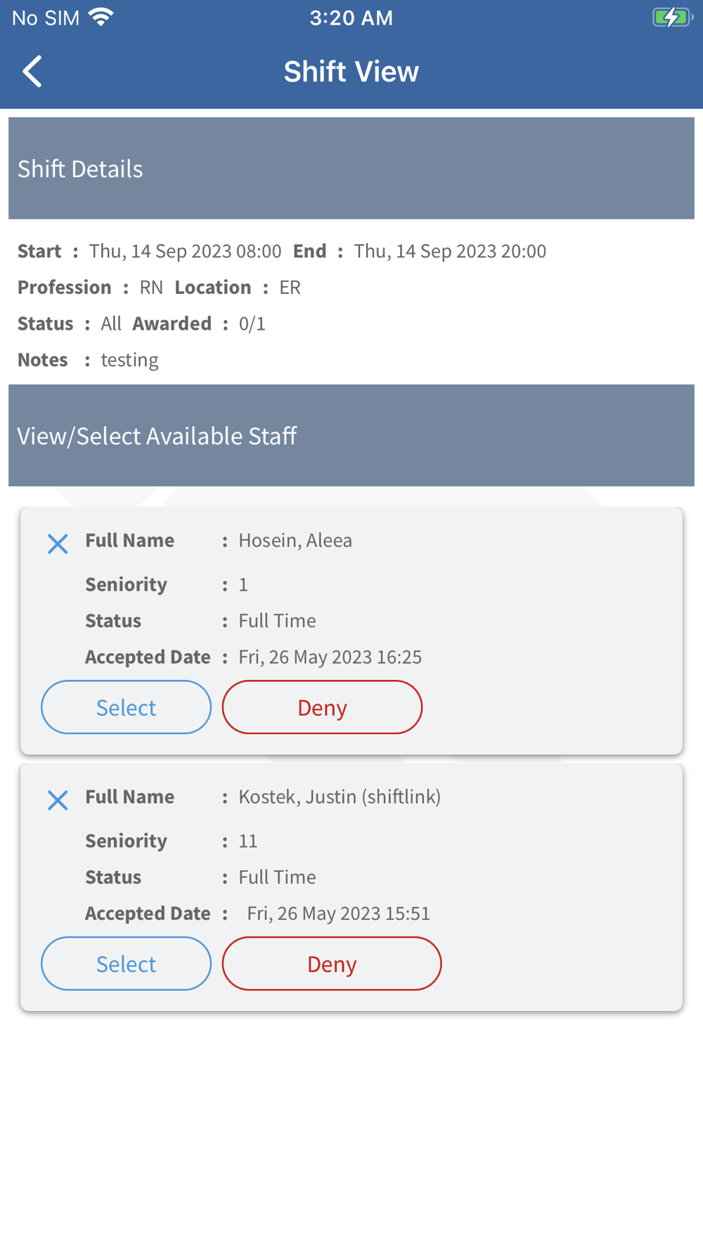Tap start time Thu, 14 Sep 2023 08:00
The image size is (703, 1250).
[185, 251]
